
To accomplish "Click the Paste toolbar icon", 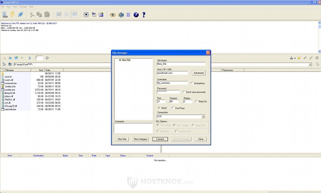I will pyautogui.click(x=47, y=14).
